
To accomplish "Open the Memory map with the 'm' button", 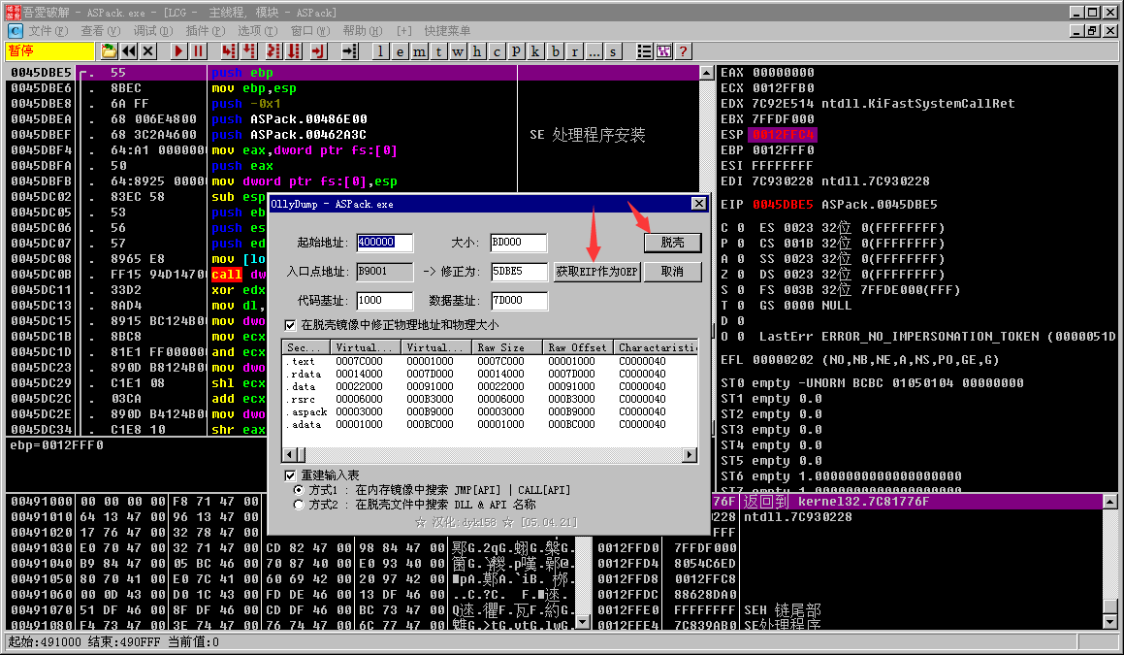I will [x=419, y=50].
